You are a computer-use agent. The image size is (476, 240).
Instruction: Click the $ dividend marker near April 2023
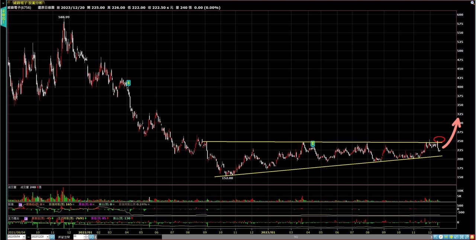(313, 144)
